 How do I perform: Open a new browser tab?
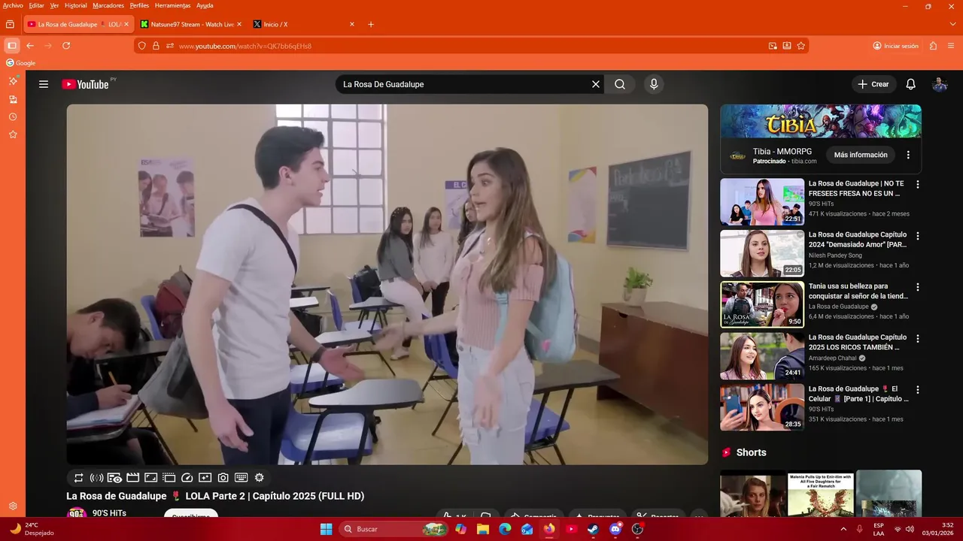point(371,24)
